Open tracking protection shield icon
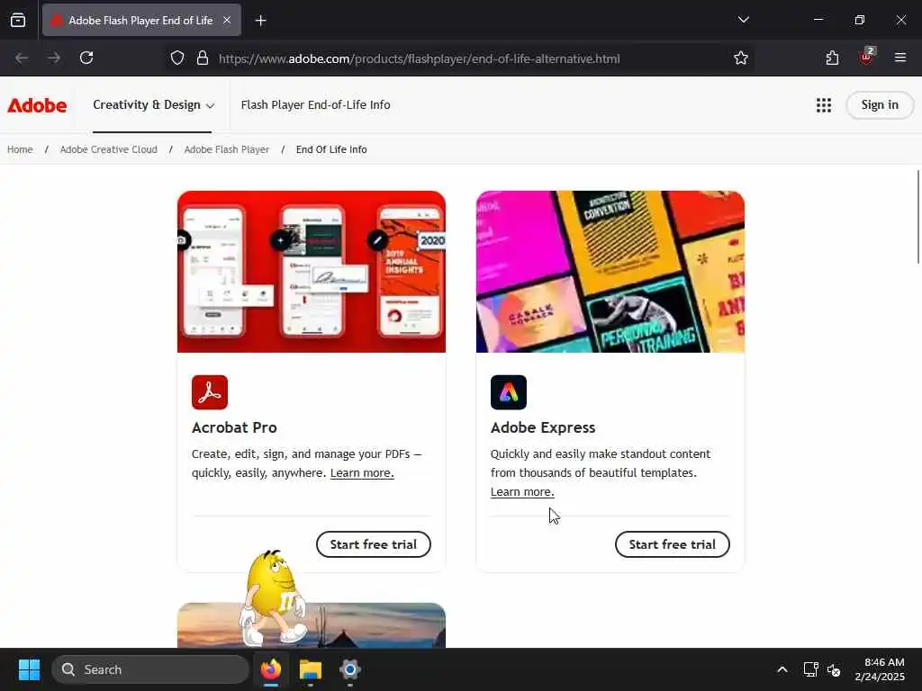 click(x=177, y=58)
